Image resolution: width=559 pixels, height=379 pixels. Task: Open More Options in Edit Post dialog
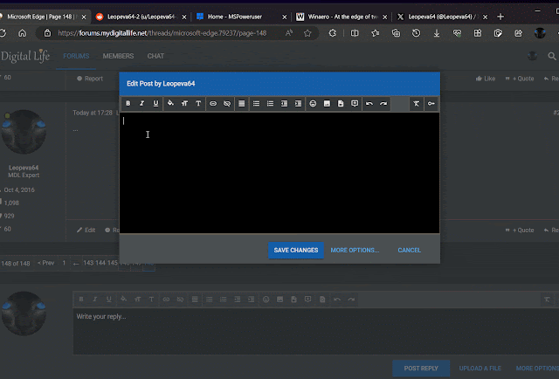355,250
